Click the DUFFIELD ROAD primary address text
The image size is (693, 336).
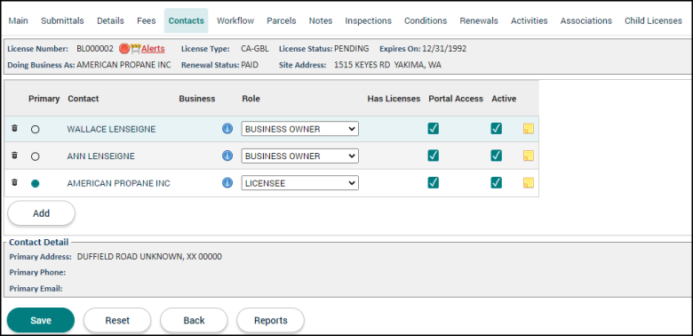point(149,256)
